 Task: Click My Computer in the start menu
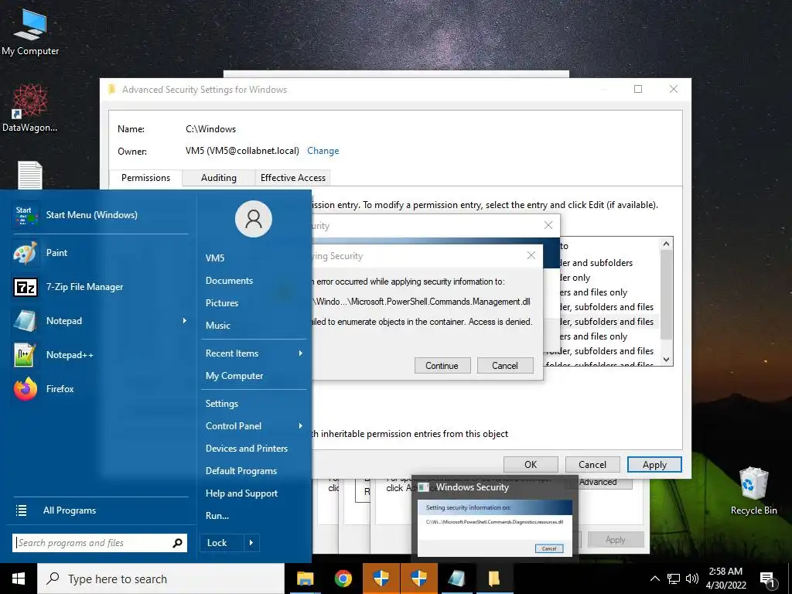point(234,376)
